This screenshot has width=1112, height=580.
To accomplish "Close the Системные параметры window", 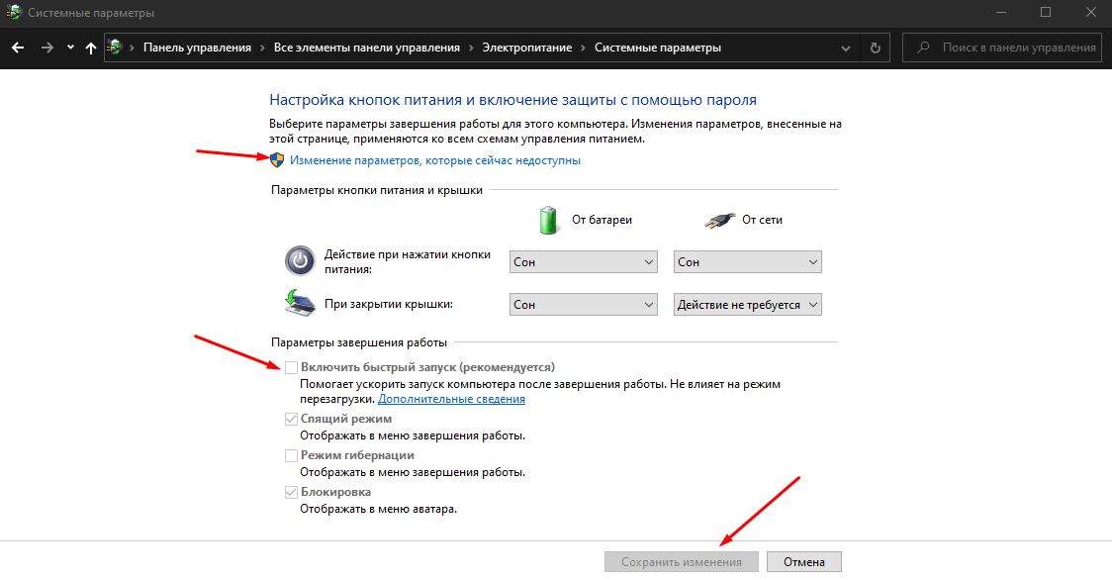I will pyautogui.click(x=1090, y=13).
